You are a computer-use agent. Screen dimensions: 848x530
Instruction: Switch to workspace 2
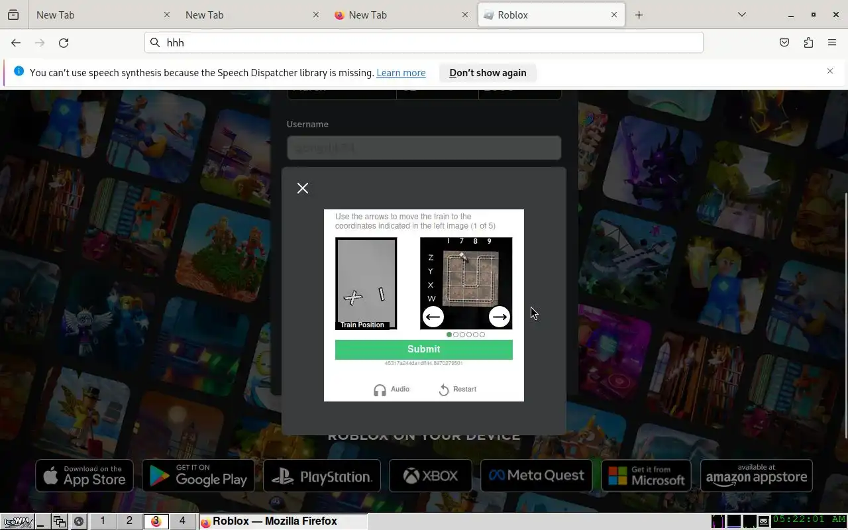pos(129,521)
